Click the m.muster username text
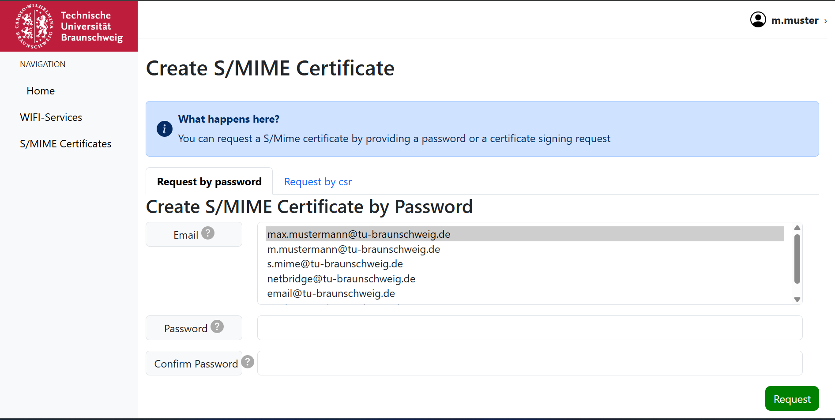 794,20
